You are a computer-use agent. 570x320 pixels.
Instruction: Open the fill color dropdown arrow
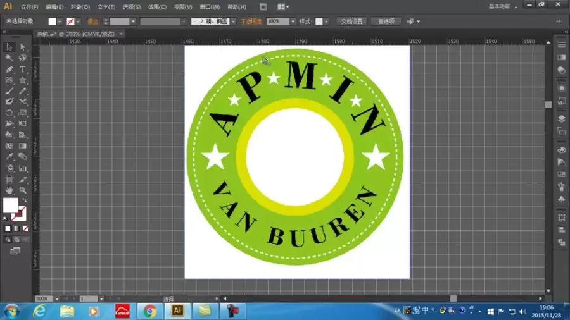point(60,22)
